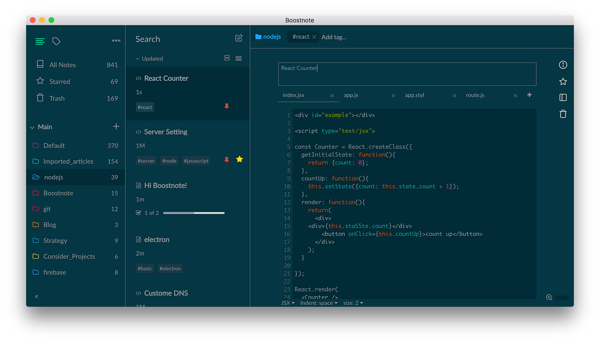Close the route.js snippet tab
This screenshot has height=344, width=600.
coord(515,95)
